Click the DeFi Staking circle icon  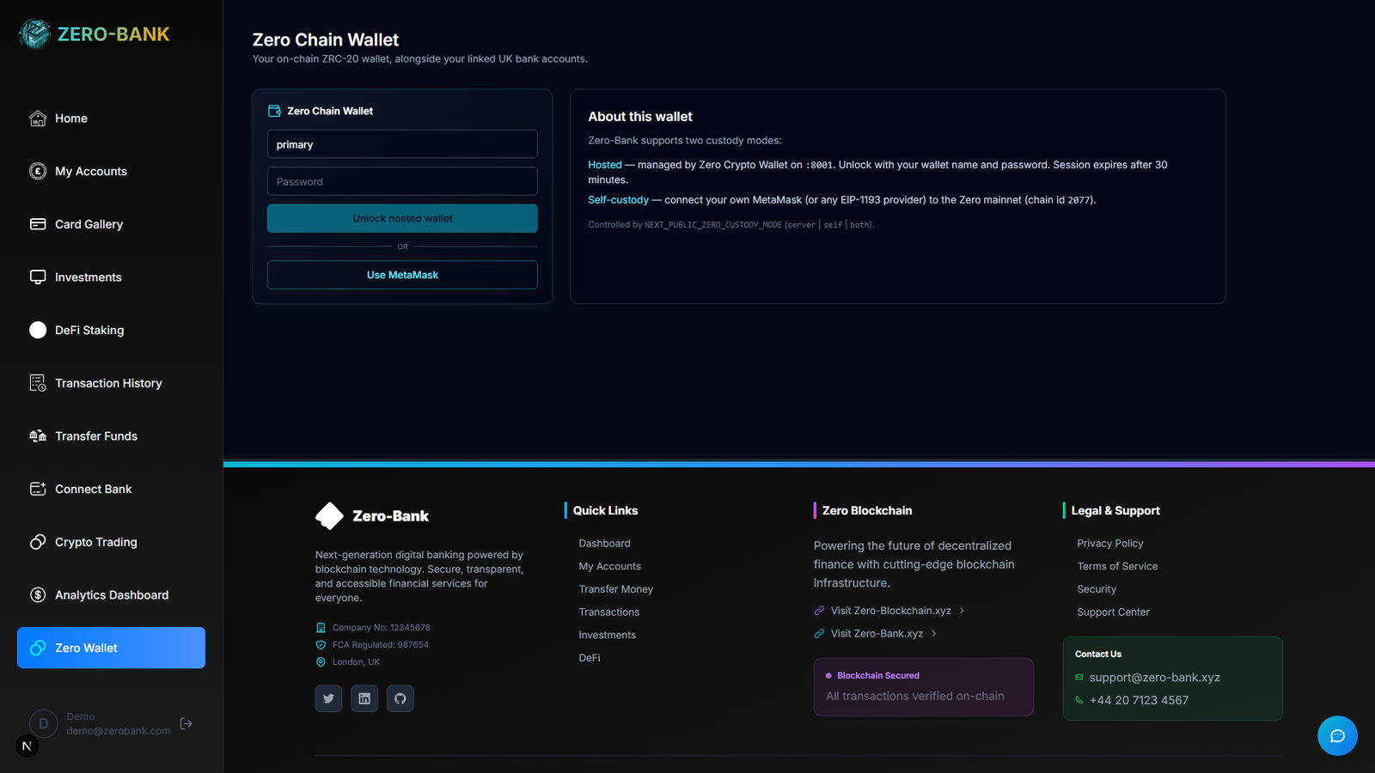(x=38, y=330)
